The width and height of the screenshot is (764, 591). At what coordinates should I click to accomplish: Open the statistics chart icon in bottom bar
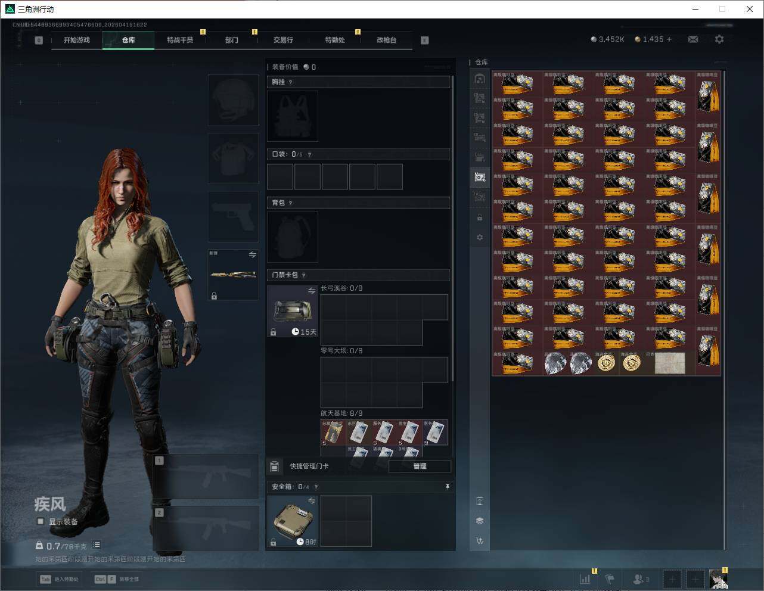click(x=585, y=579)
